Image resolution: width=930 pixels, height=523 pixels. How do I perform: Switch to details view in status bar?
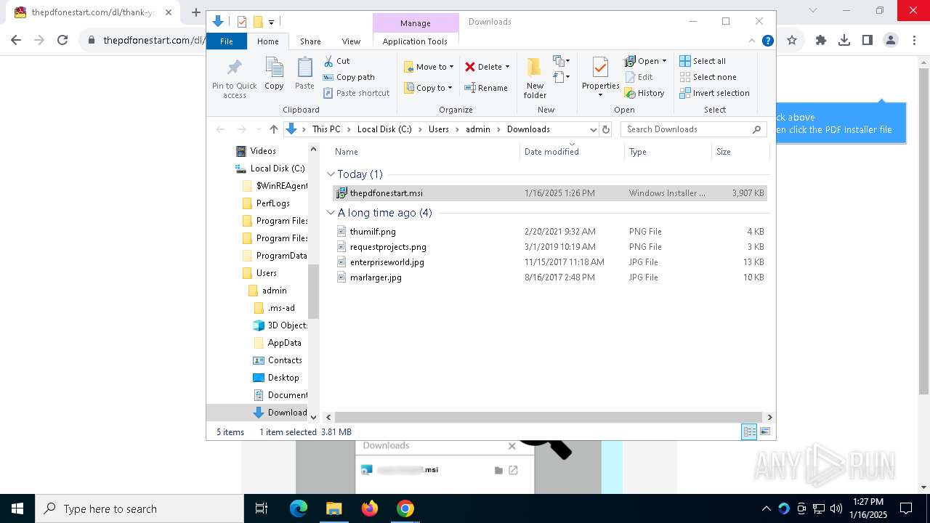(749, 432)
